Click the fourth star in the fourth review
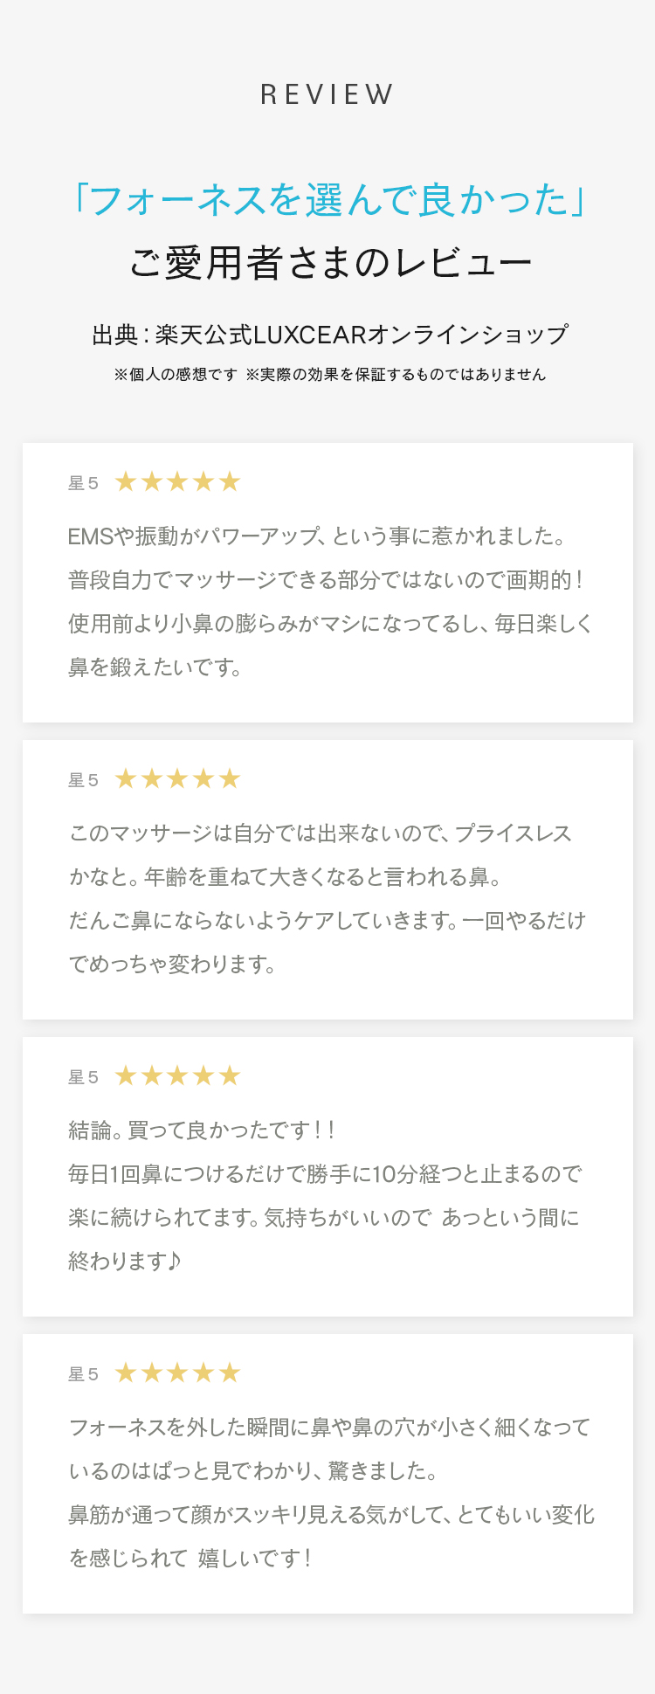The height and width of the screenshot is (1694, 655). (203, 1372)
